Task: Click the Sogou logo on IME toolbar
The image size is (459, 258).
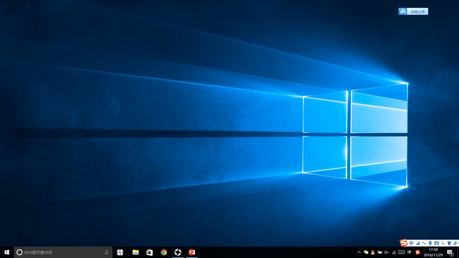Action: (404, 243)
